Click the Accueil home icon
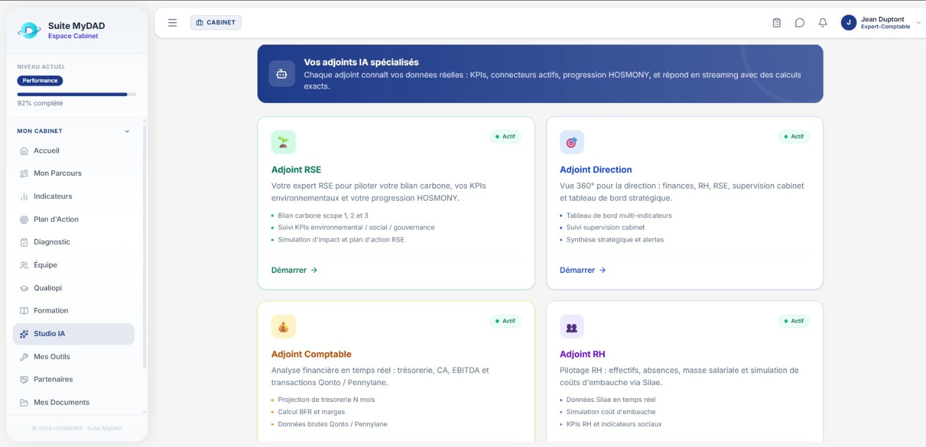This screenshot has width=926, height=447. click(24, 151)
